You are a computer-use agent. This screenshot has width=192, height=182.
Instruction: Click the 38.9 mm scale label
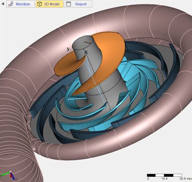point(185,179)
